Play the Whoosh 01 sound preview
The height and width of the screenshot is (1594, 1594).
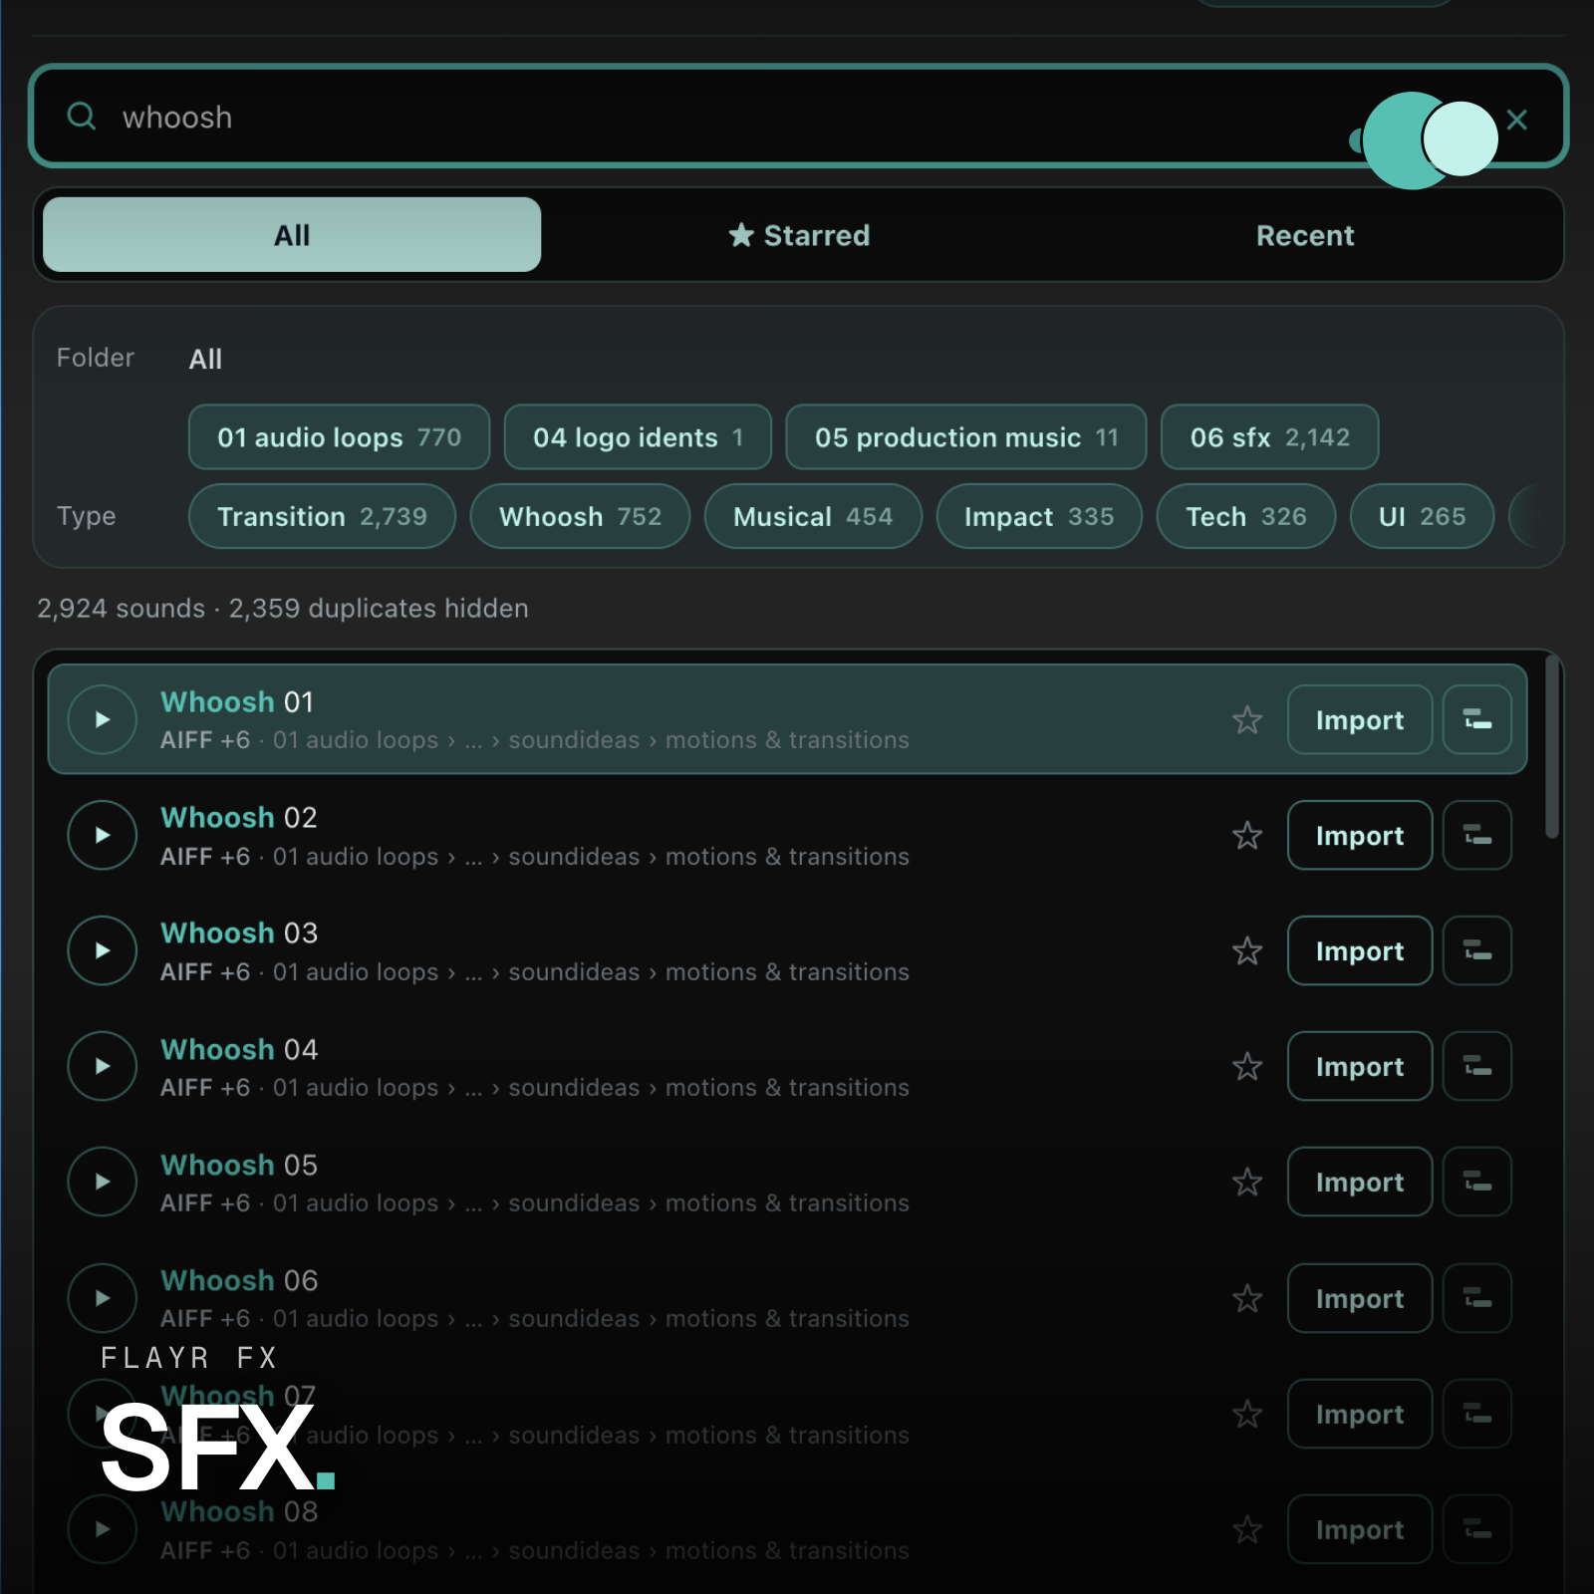coord(102,719)
